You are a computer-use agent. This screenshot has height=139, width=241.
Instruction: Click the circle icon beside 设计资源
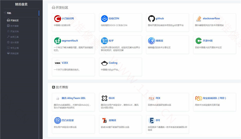click(x=8, y=42)
